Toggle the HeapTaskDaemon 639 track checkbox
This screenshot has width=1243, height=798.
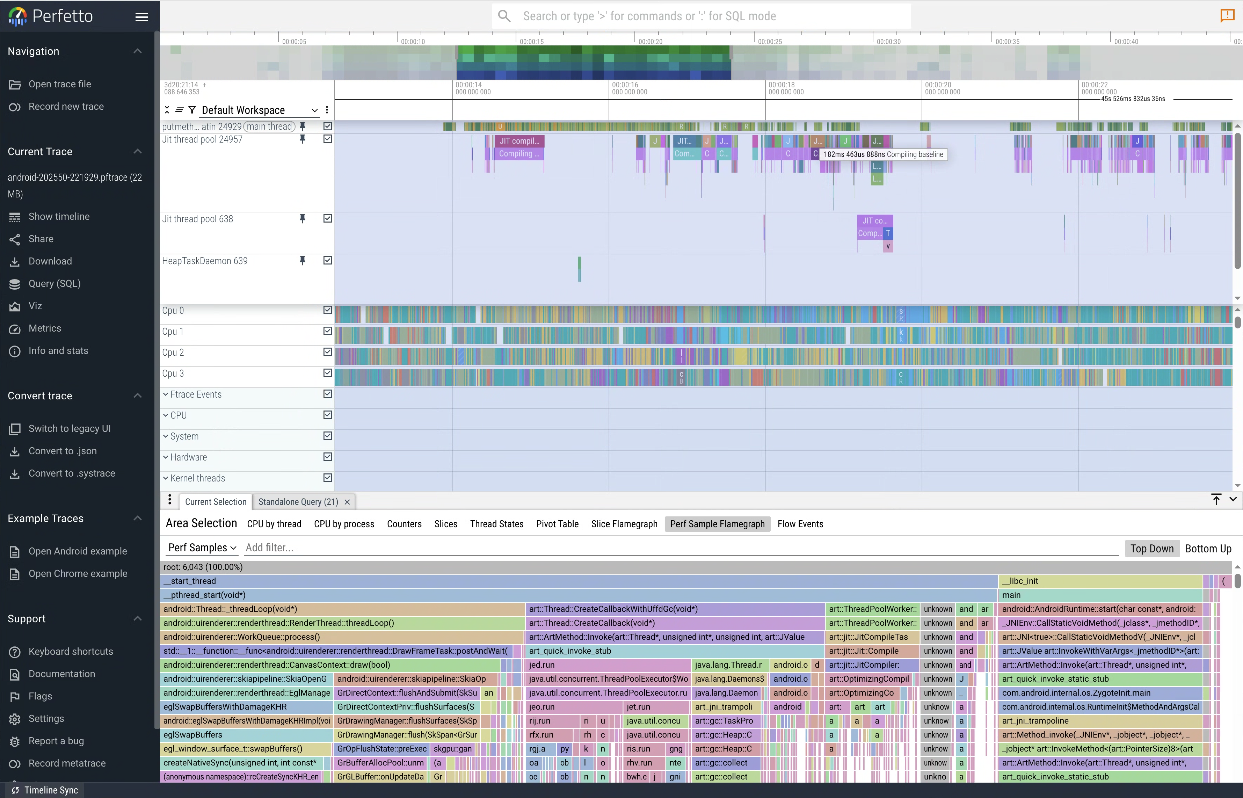click(x=327, y=261)
